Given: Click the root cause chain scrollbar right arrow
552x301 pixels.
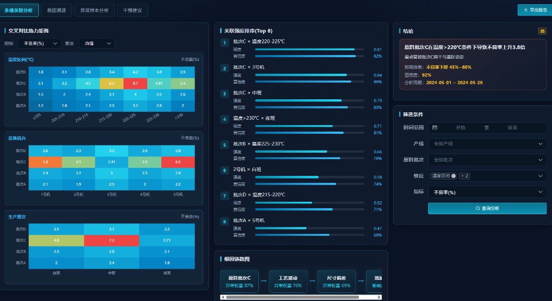Looking at the screenshot, I should [379, 297].
